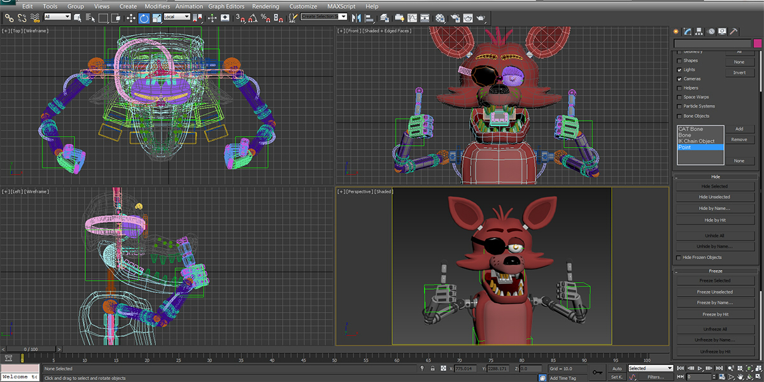Image resolution: width=764 pixels, height=382 pixels.
Task: Open the Hierarchy panel icon
Action: 699,31
